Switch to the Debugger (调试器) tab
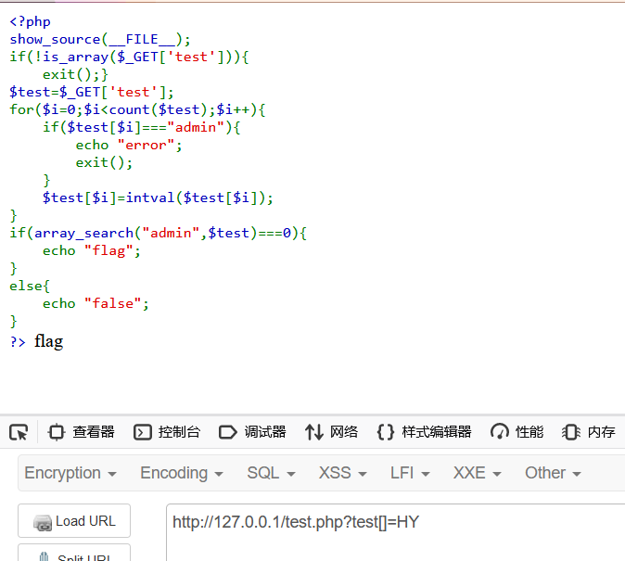625x561 pixels. 252,432
